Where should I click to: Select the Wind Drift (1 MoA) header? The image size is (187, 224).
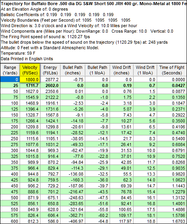145,70
